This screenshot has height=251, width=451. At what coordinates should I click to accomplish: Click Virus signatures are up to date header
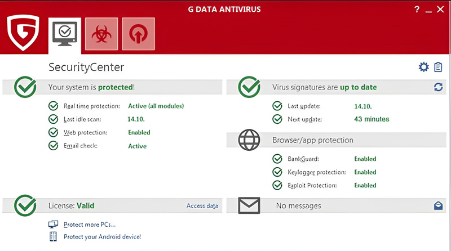[x=325, y=87]
